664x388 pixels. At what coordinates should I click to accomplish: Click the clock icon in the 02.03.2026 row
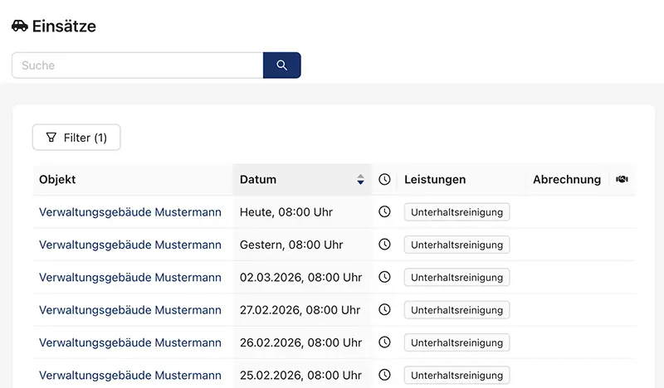384,277
